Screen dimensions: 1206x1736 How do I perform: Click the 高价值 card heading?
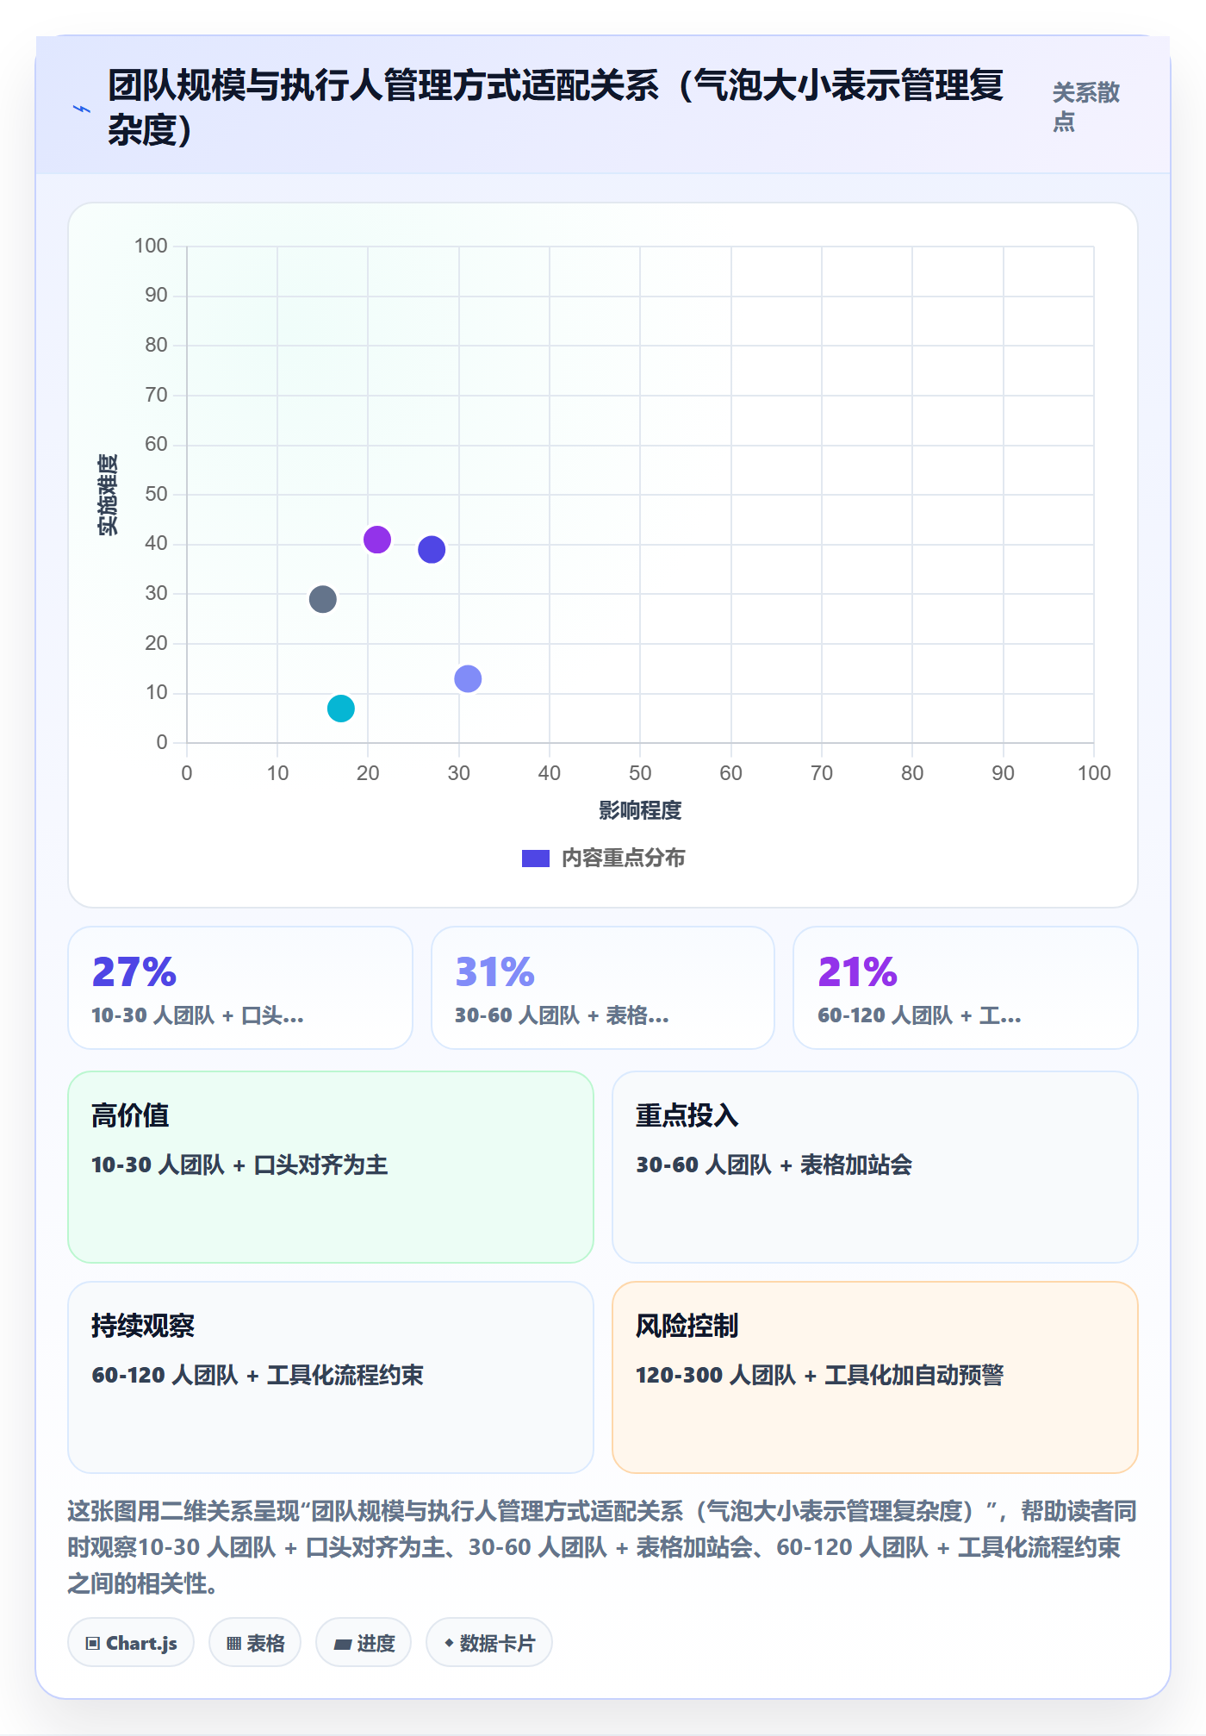[x=131, y=1115]
